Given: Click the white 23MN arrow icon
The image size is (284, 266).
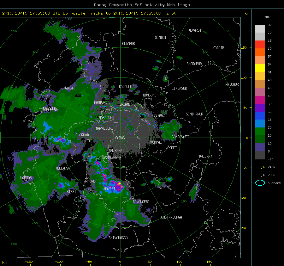Looking at the screenshot, I should [260, 175].
